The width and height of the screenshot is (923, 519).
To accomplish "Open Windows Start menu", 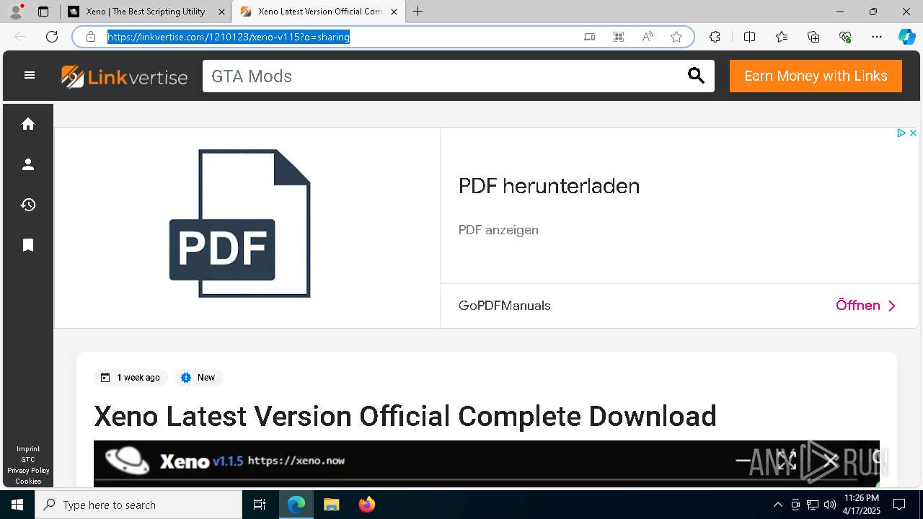I will (17, 505).
